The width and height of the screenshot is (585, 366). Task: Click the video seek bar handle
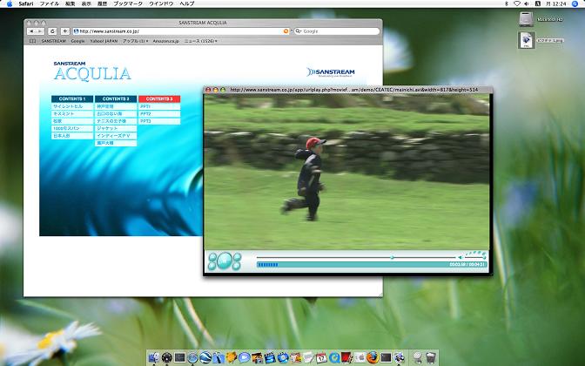pyautogui.click(x=393, y=257)
